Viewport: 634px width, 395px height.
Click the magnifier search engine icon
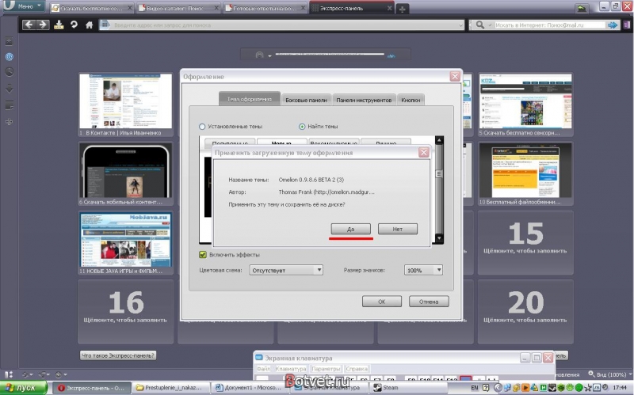pos(479,25)
